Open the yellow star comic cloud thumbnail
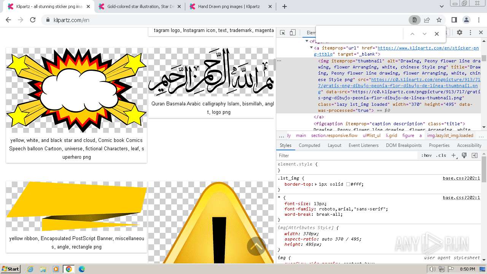 point(76,90)
